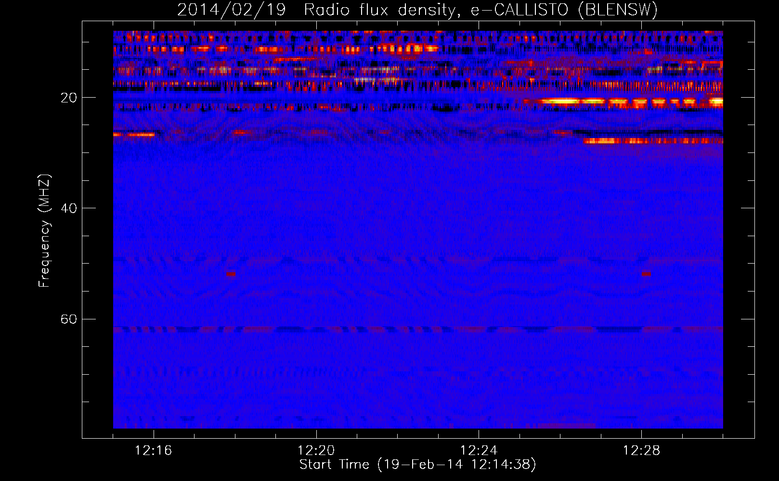The image size is (779, 481).
Task: Click the 12:16 time tick label
Action: point(154,451)
